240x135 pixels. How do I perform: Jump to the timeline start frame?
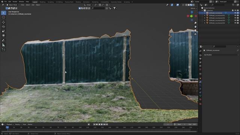pyautogui.click(x=94, y=124)
